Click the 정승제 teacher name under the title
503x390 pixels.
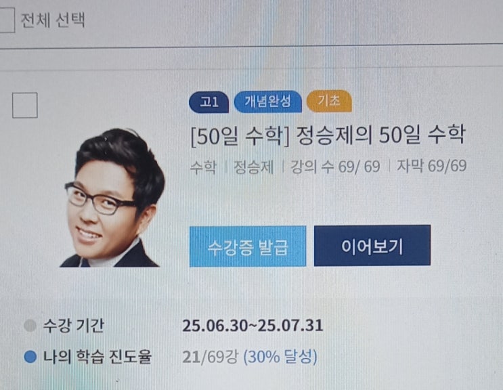(x=253, y=167)
